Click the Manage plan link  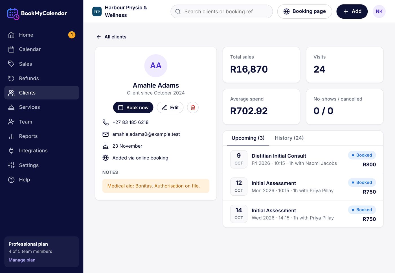(22, 260)
